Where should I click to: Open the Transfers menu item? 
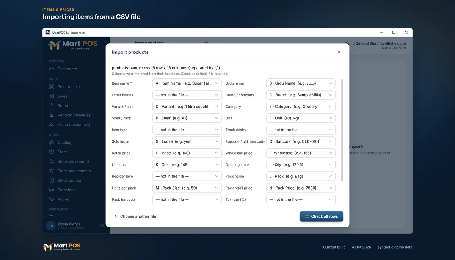(66, 190)
